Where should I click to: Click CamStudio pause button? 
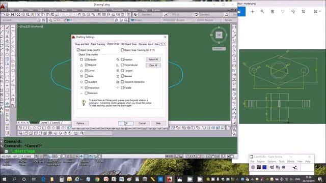point(259,167)
